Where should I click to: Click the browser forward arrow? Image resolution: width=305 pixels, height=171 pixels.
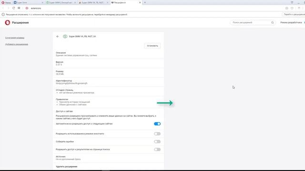8,8
